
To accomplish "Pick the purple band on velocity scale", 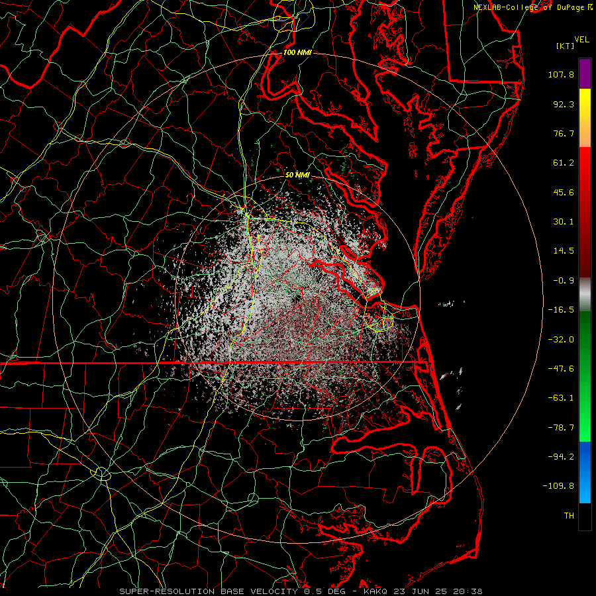I will pos(585,74).
